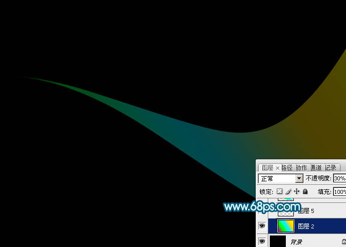Open the 动作 (Actions) tab

tap(301, 168)
